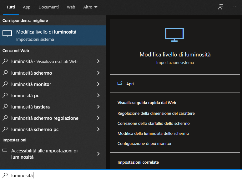Select the Web tab
Viewport: 242px width, 180px height.
pos(71,7)
